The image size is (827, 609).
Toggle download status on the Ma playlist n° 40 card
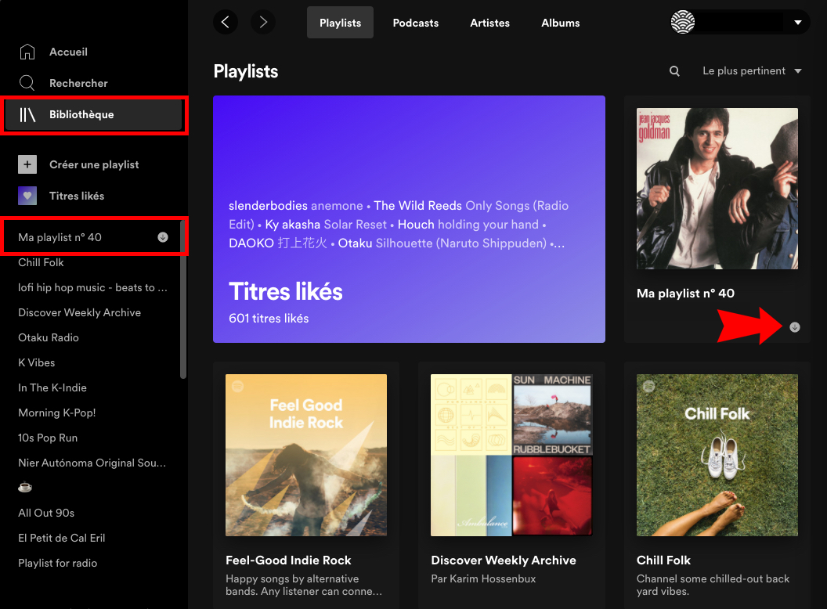(x=795, y=327)
